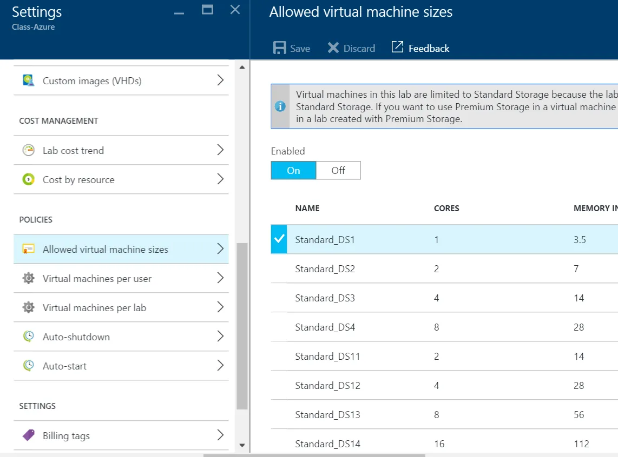Set the Enabled toggle to On
This screenshot has width=618, height=457.
tap(293, 171)
